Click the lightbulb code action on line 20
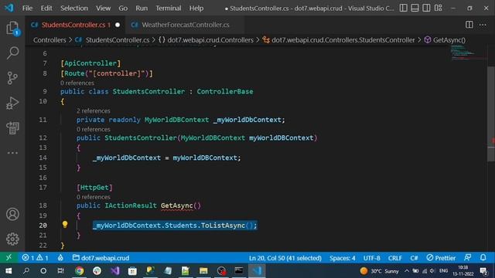Viewport: 495px width, 278px height. (65, 225)
